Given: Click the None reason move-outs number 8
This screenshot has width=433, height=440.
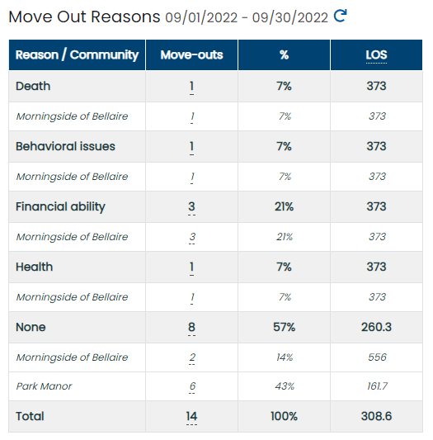Looking at the screenshot, I should 191,328.
